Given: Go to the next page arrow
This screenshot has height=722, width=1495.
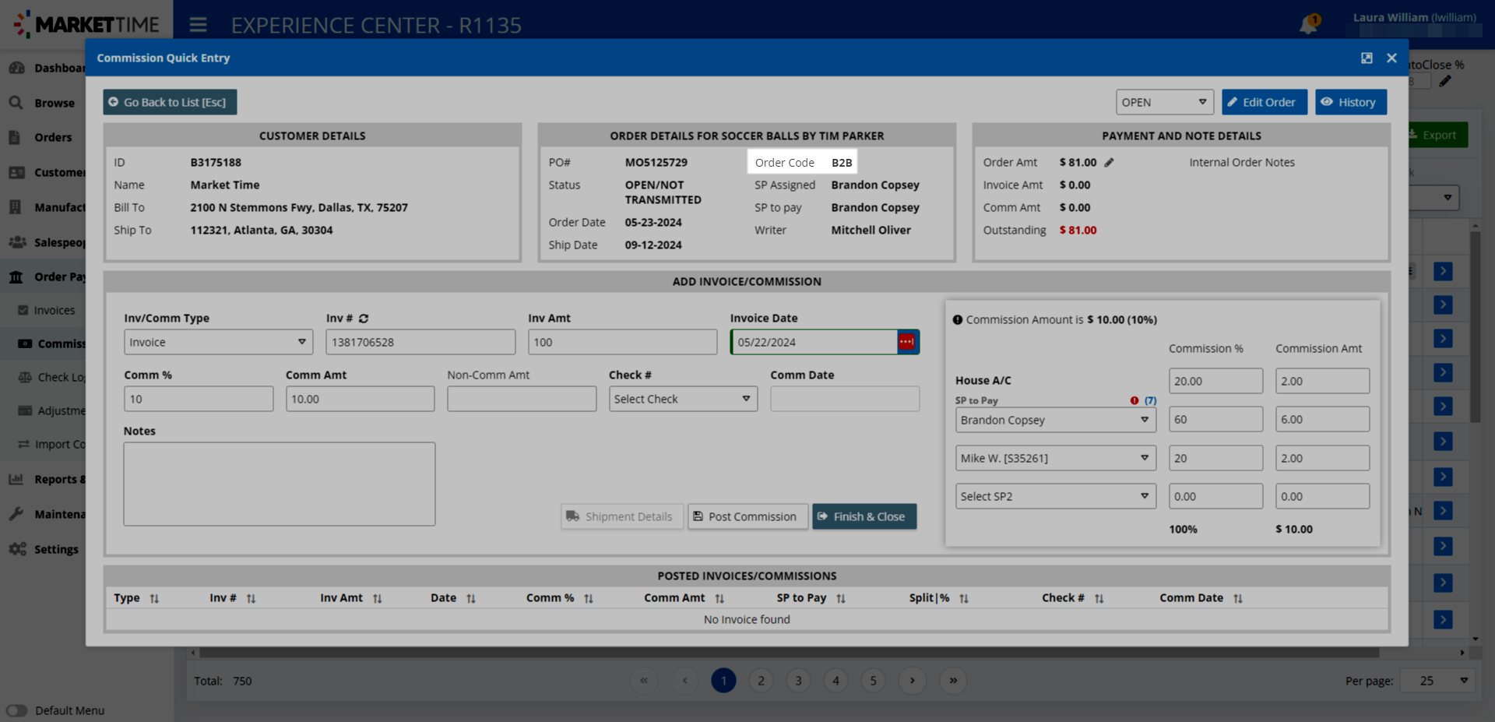Looking at the screenshot, I should click(x=913, y=681).
